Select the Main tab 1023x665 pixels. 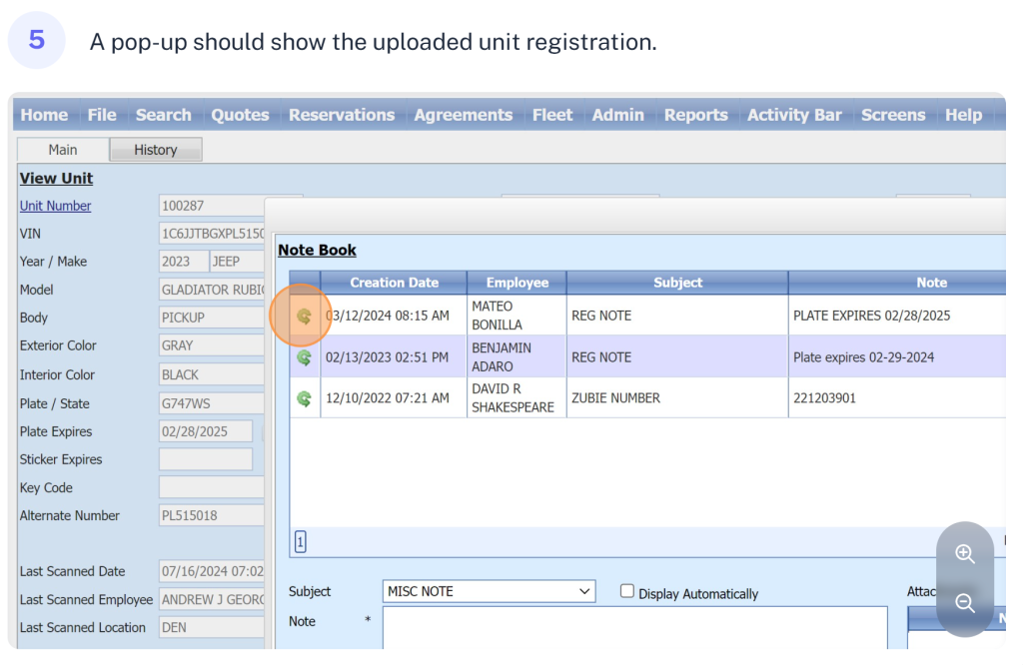pyautogui.click(x=63, y=150)
